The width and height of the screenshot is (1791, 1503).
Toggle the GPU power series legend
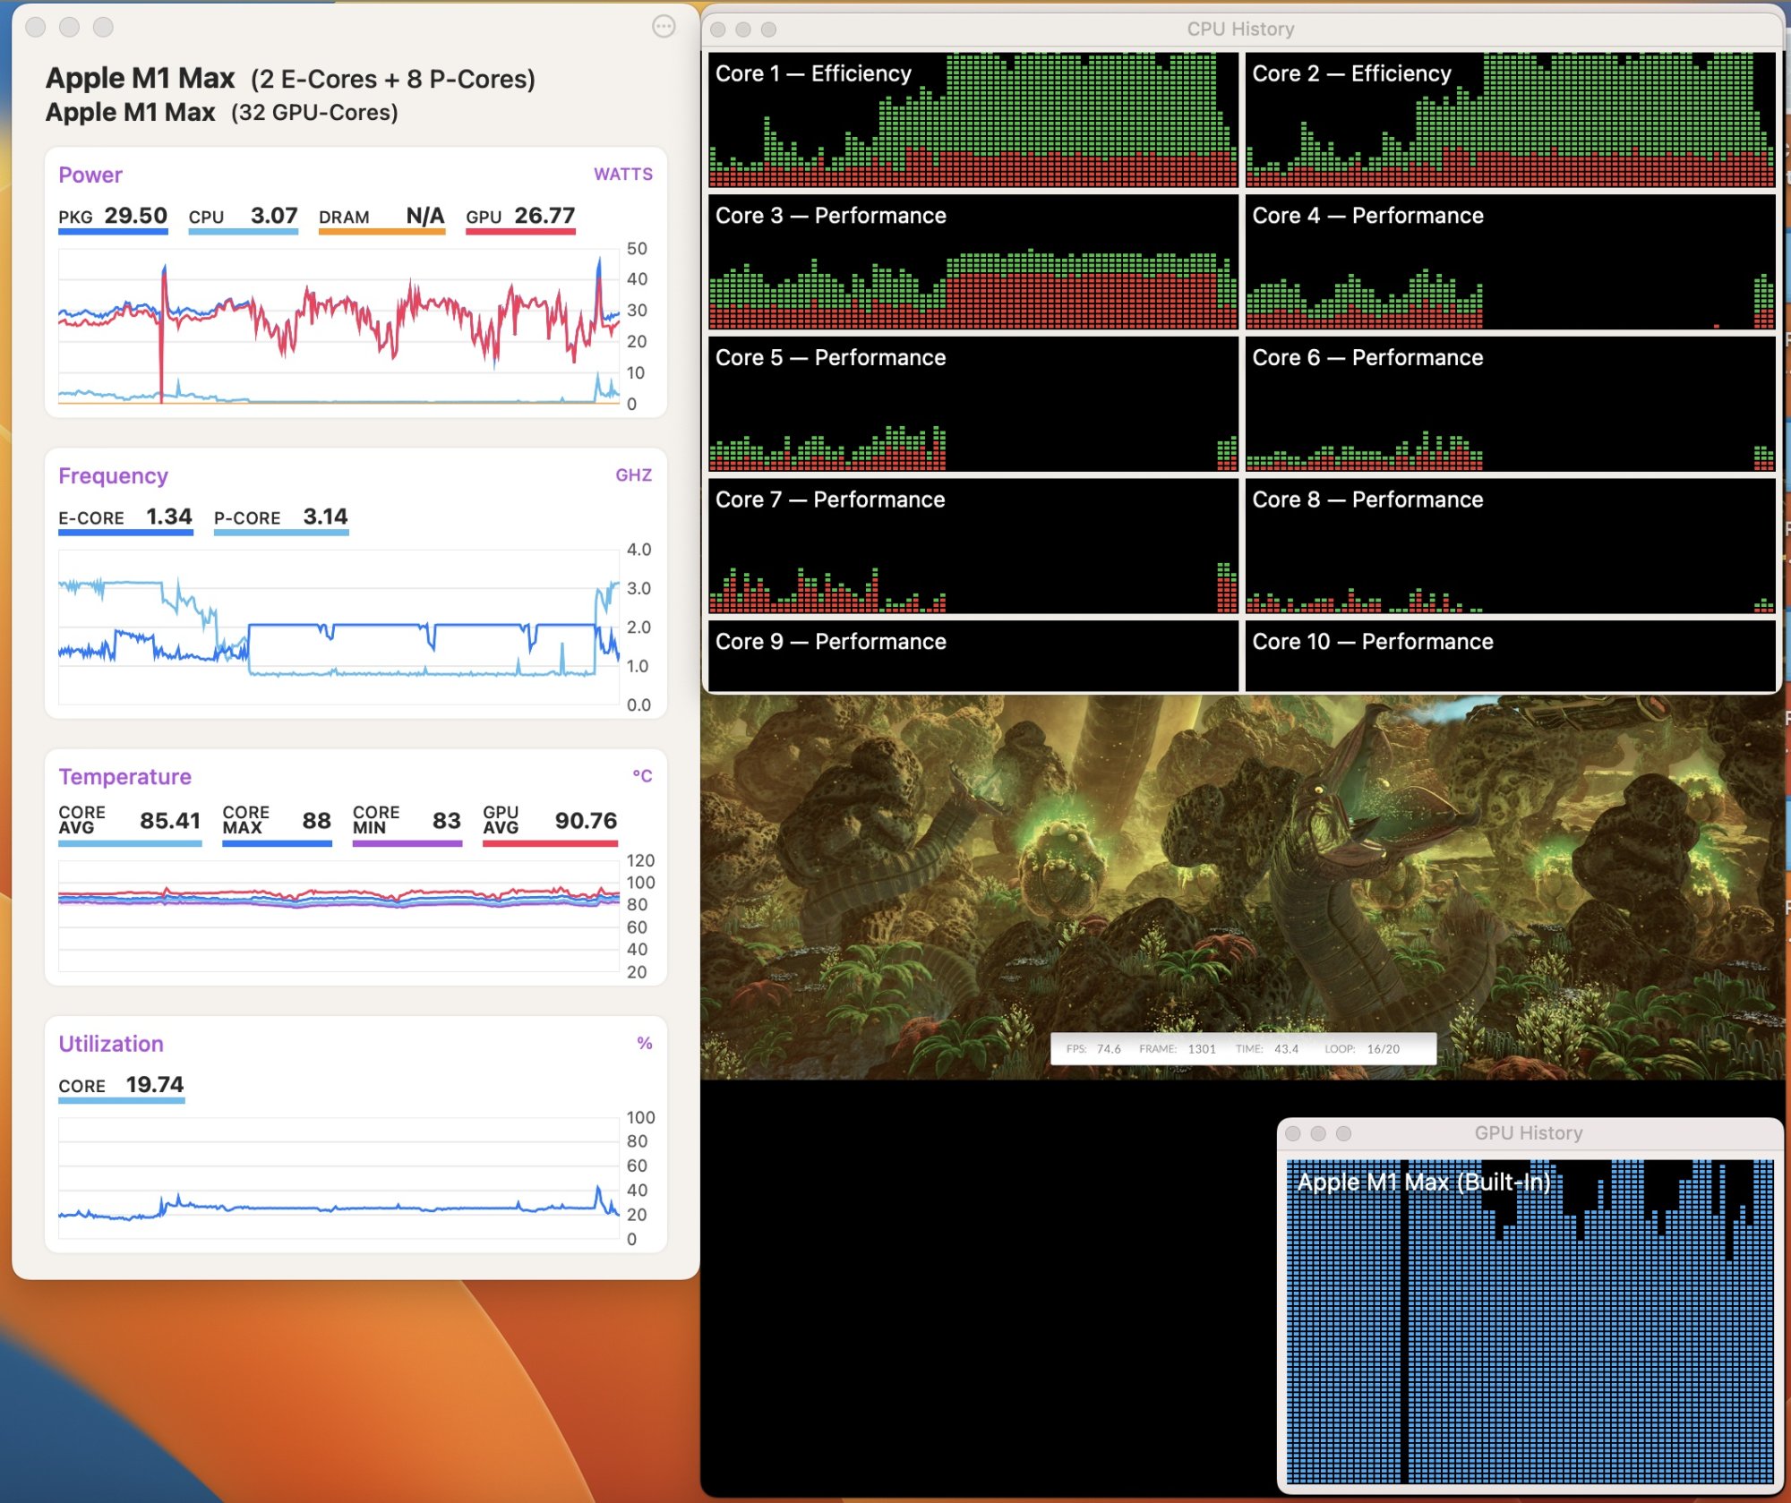(x=520, y=217)
